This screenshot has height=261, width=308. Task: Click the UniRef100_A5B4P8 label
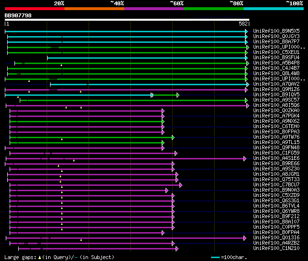(276, 63)
